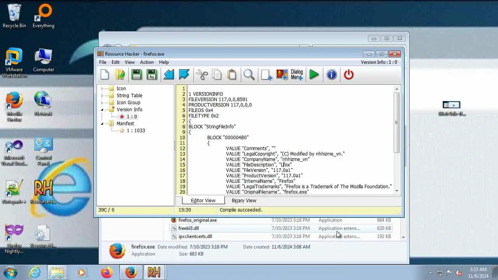Click the Add image resource icon

(x=282, y=74)
